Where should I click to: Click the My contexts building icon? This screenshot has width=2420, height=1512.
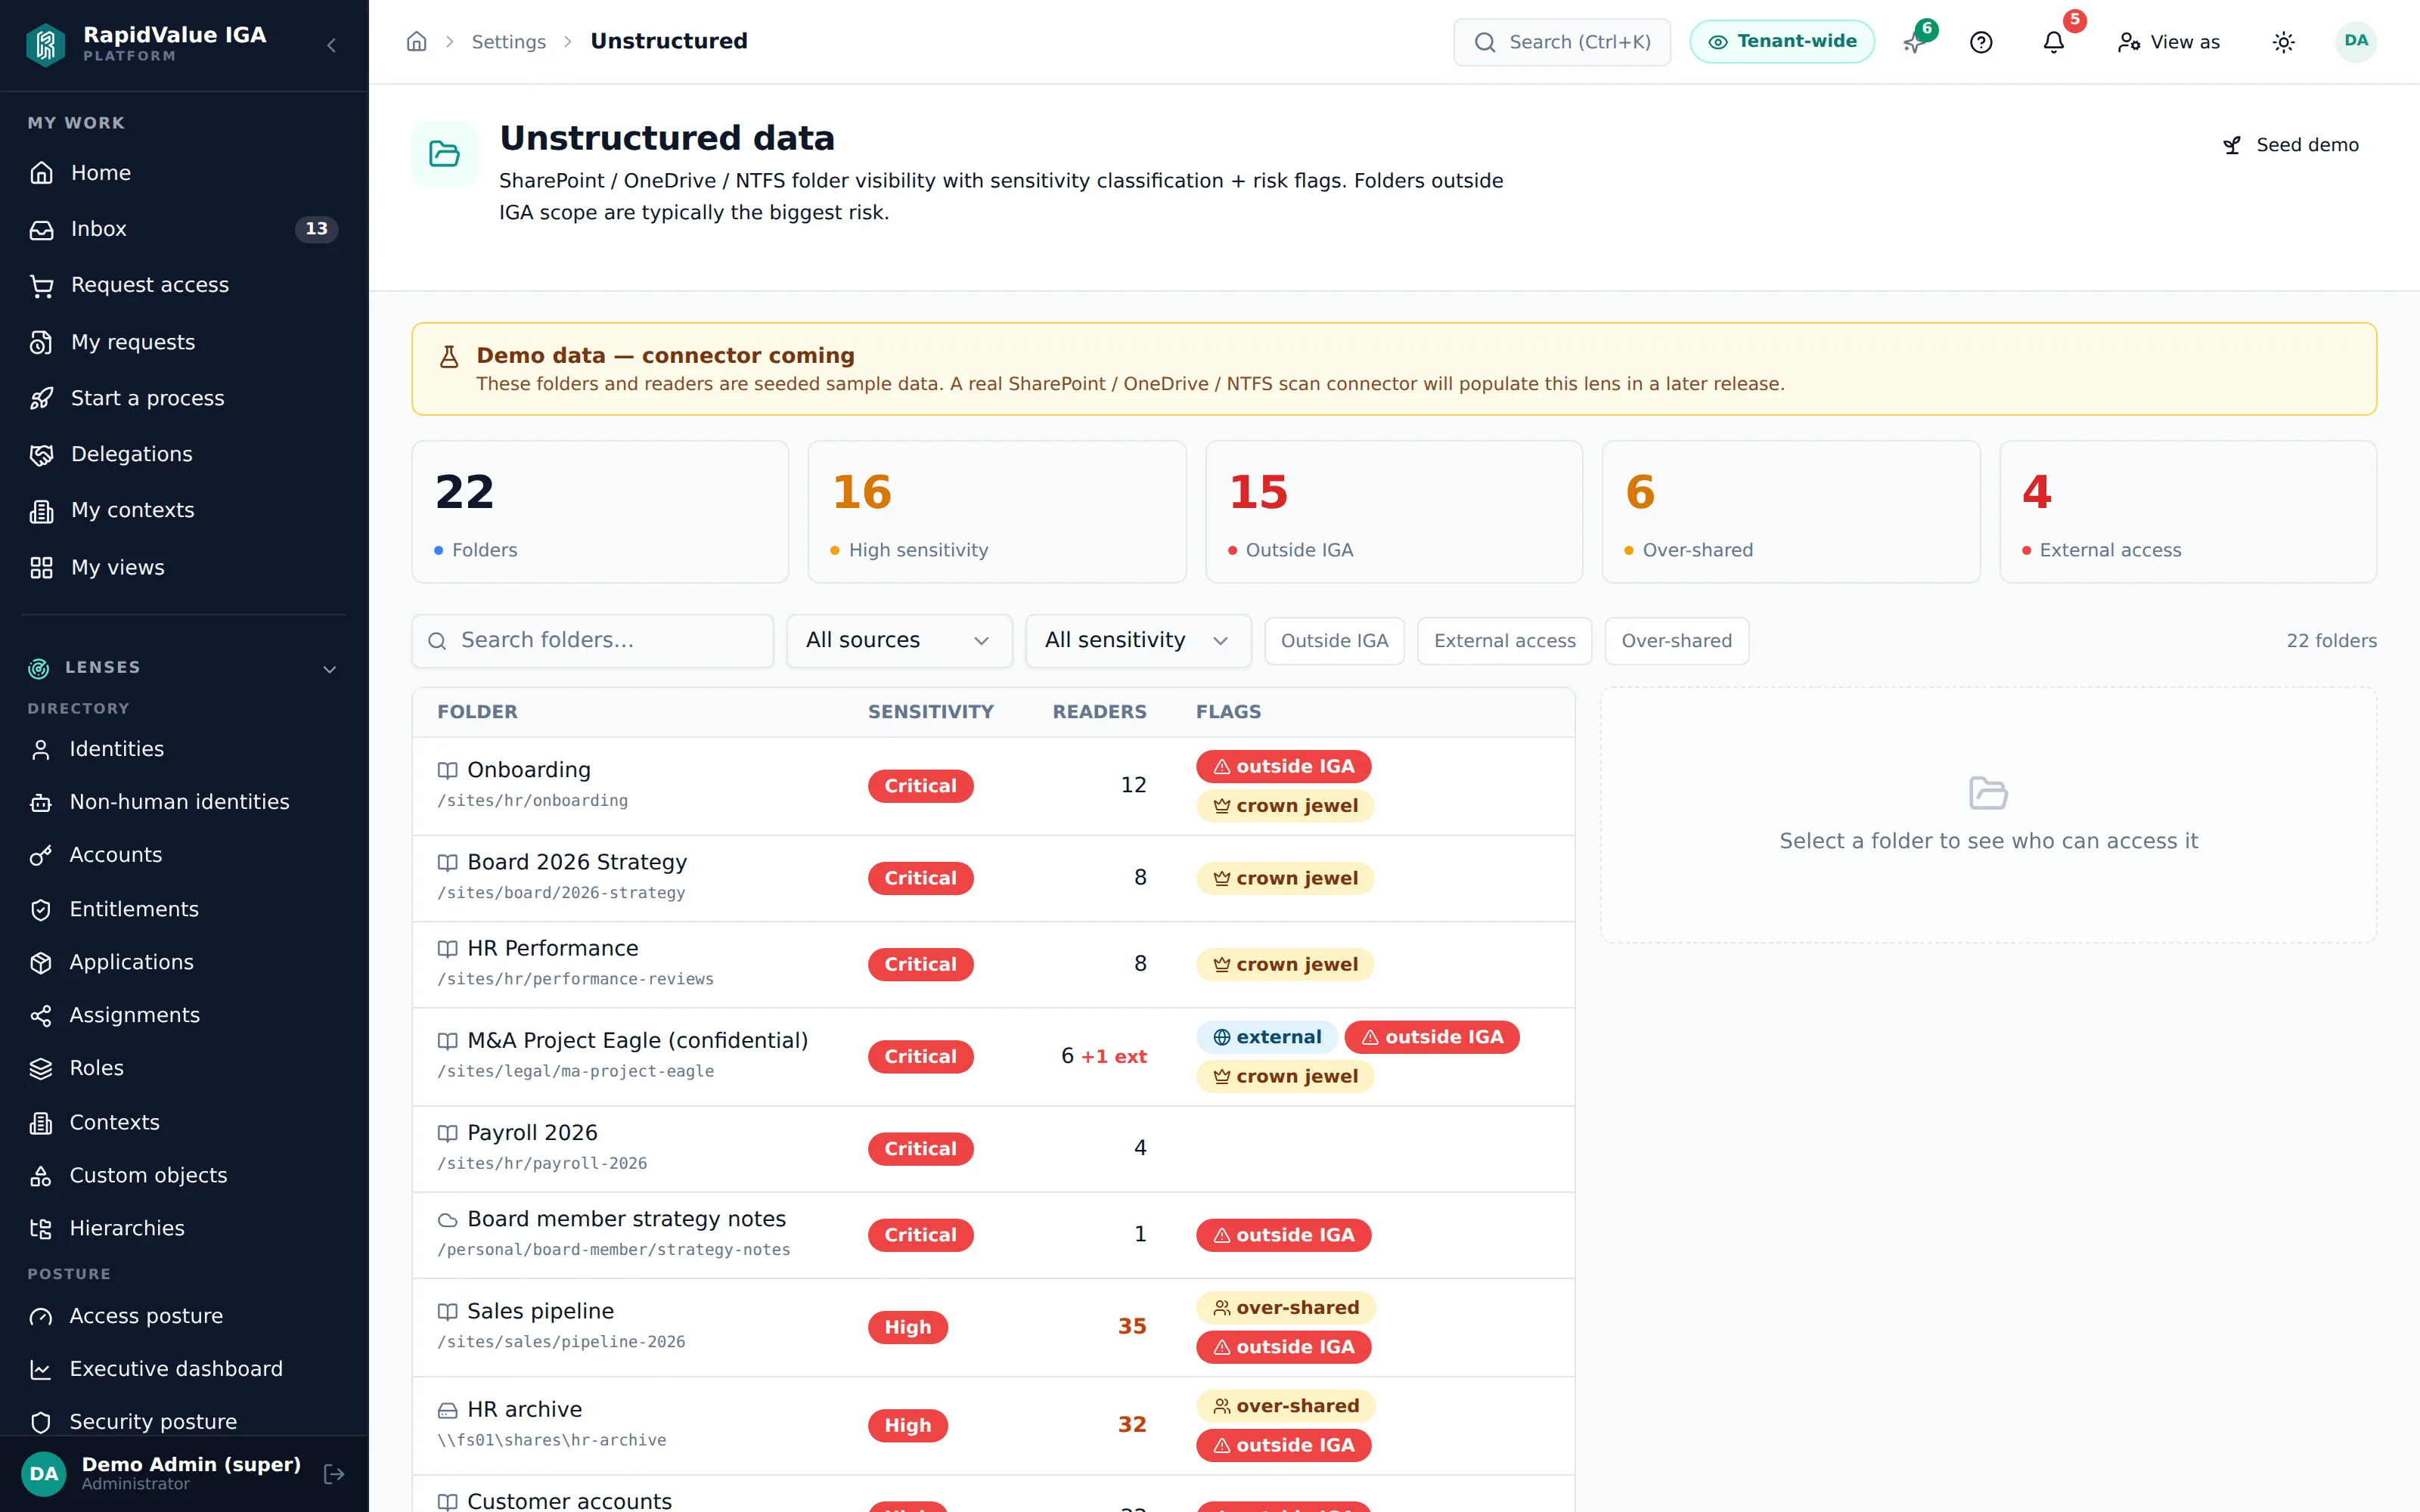point(41,511)
